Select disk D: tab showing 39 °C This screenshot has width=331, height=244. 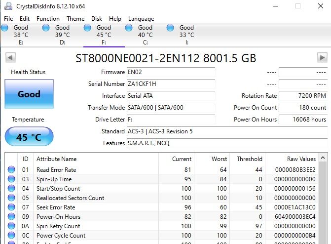(x=62, y=35)
